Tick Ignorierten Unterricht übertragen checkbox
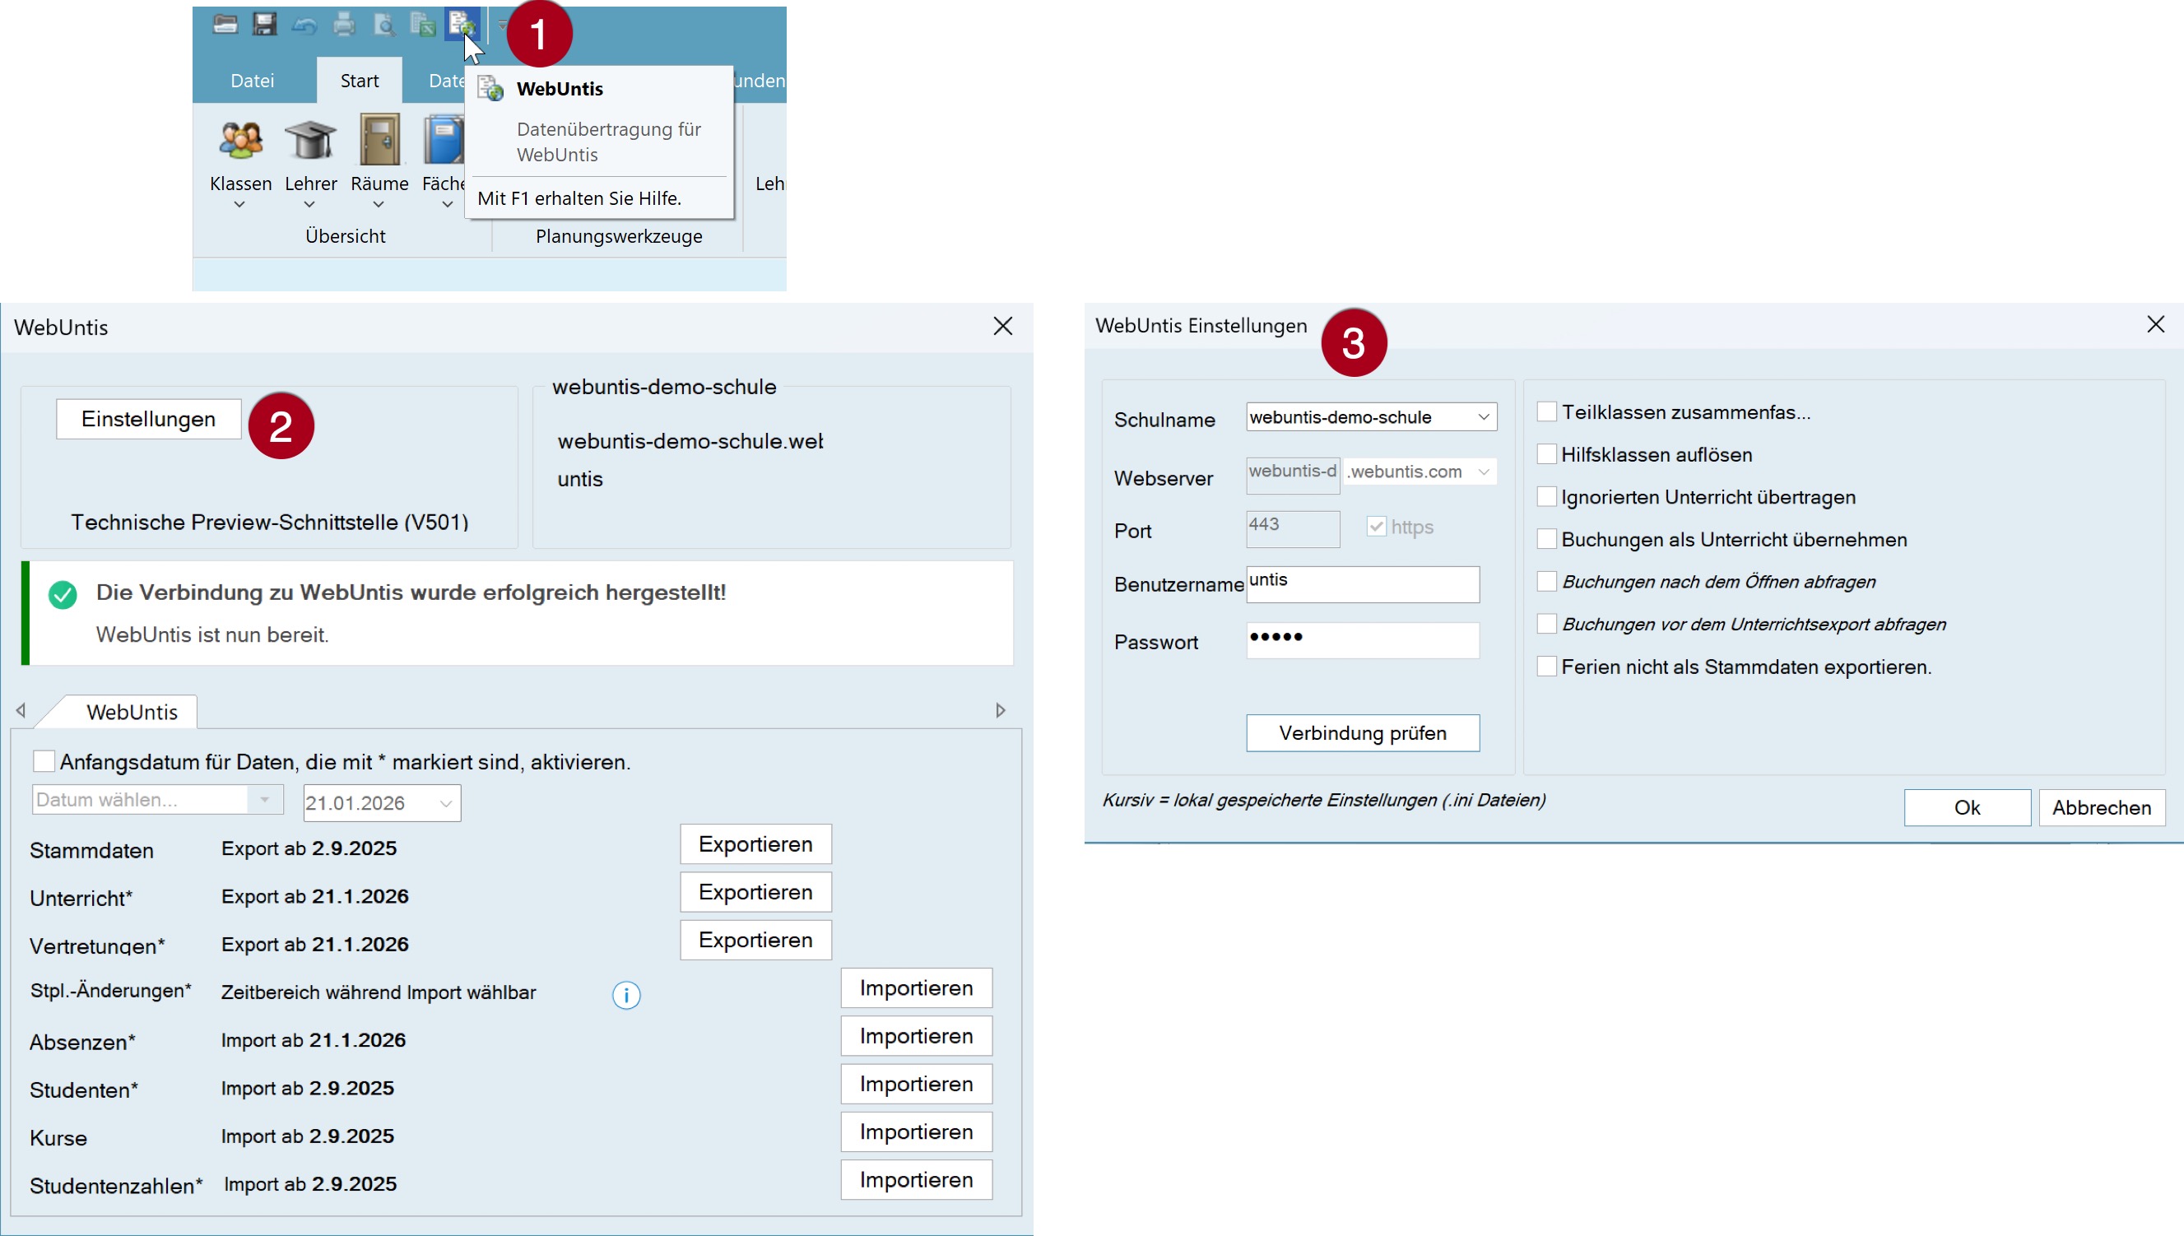This screenshot has width=2184, height=1236. 1546,496
